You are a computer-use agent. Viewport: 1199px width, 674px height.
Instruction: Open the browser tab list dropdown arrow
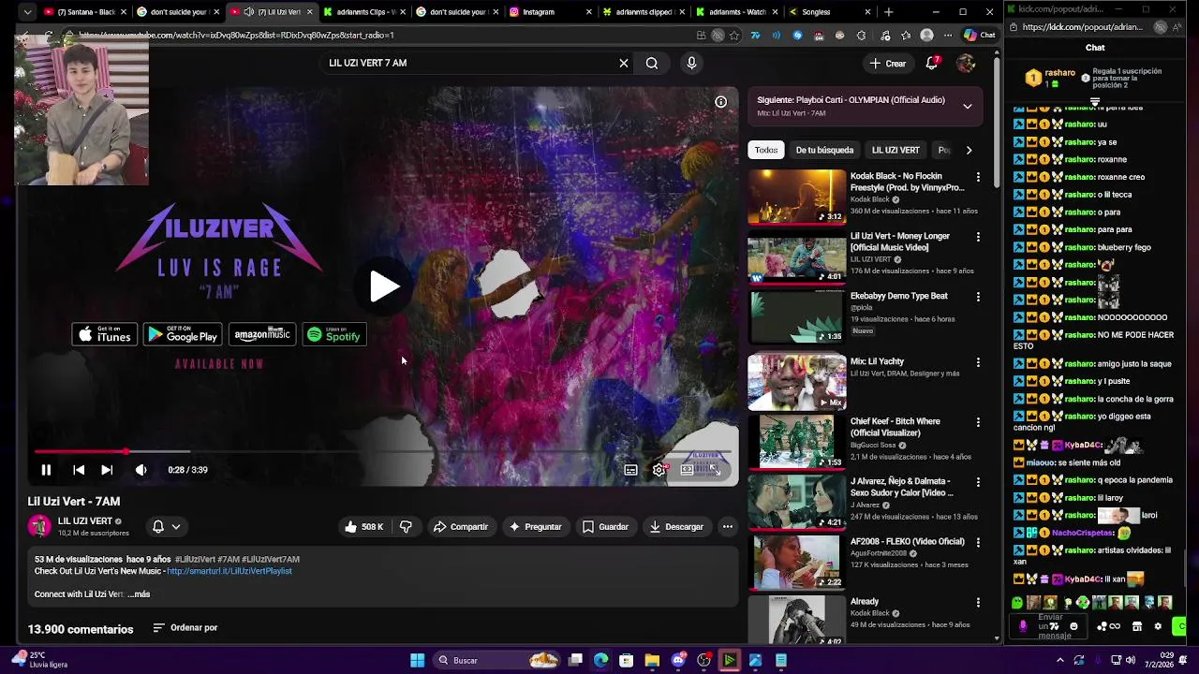[26, 12]
